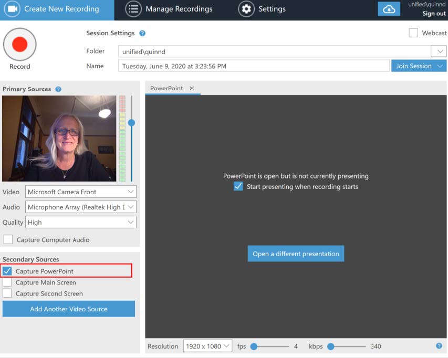The image size is (448, 358).
Task: Click the red Record button
Action: (x=19, y=45)
